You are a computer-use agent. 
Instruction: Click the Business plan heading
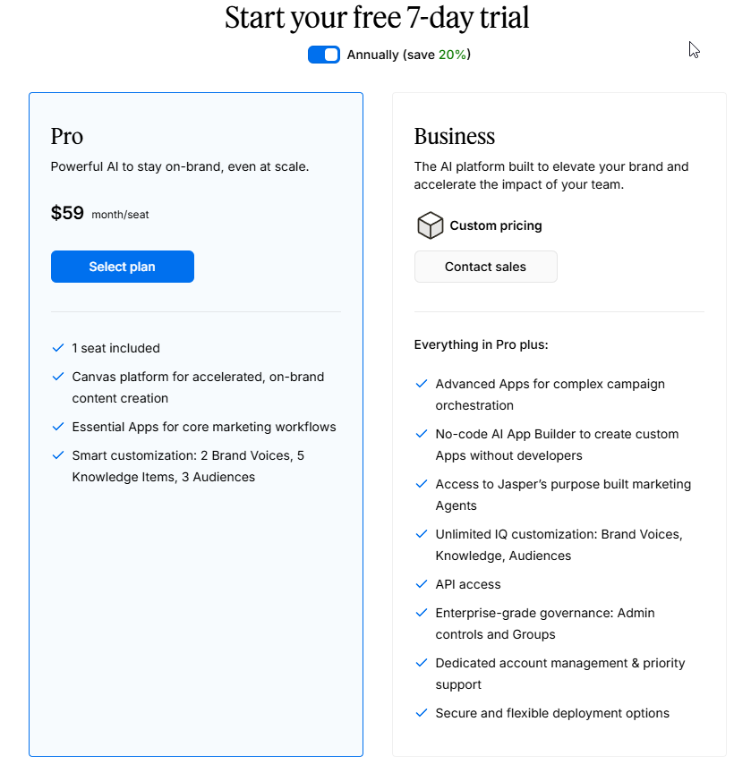coord(454,136)
